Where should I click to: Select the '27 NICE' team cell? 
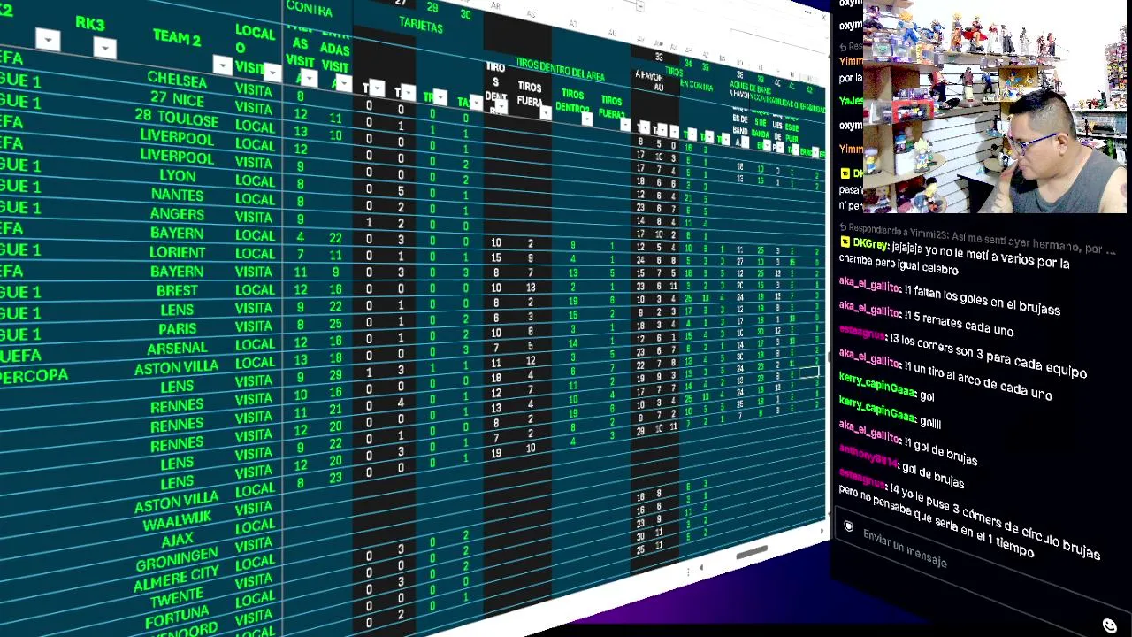(x=177, y=98)
